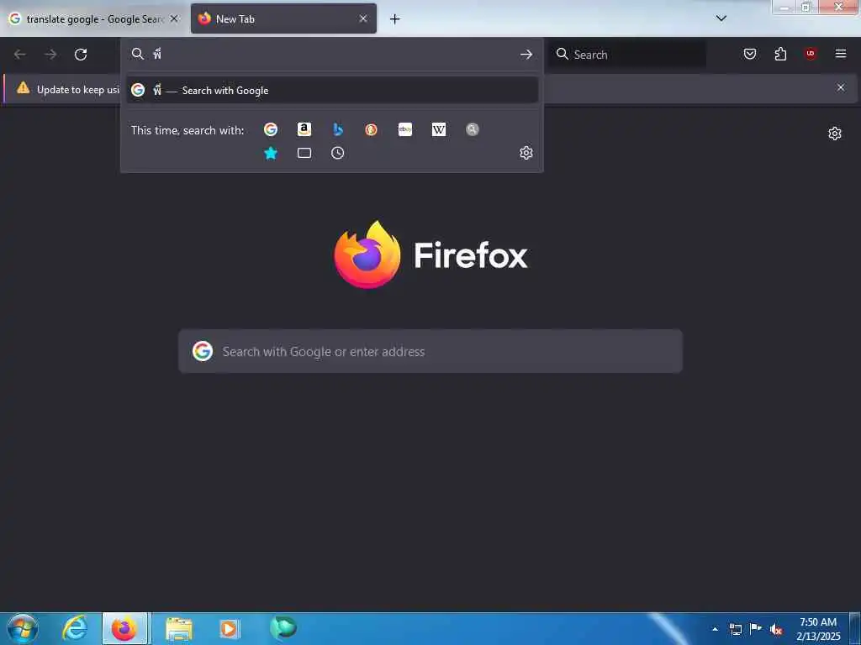Open Firefox taskbar button
Image resolution: width=861 pixels, height=645 pixels.
124,628
